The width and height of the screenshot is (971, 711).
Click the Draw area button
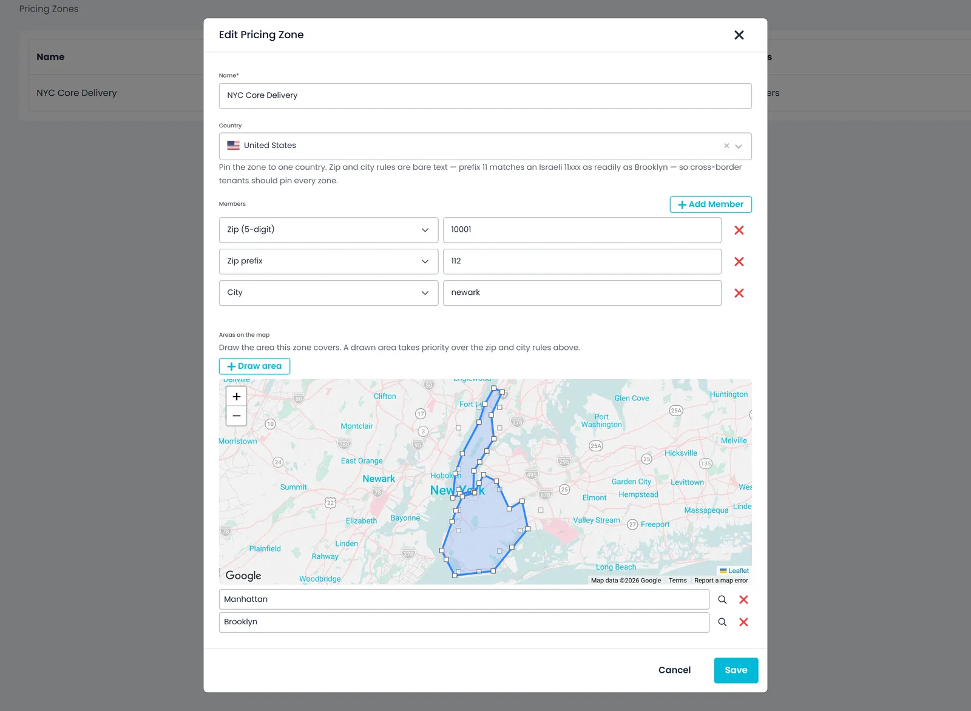[x=254, y=366]
